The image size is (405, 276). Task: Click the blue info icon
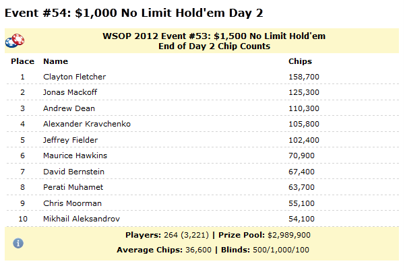18,243
